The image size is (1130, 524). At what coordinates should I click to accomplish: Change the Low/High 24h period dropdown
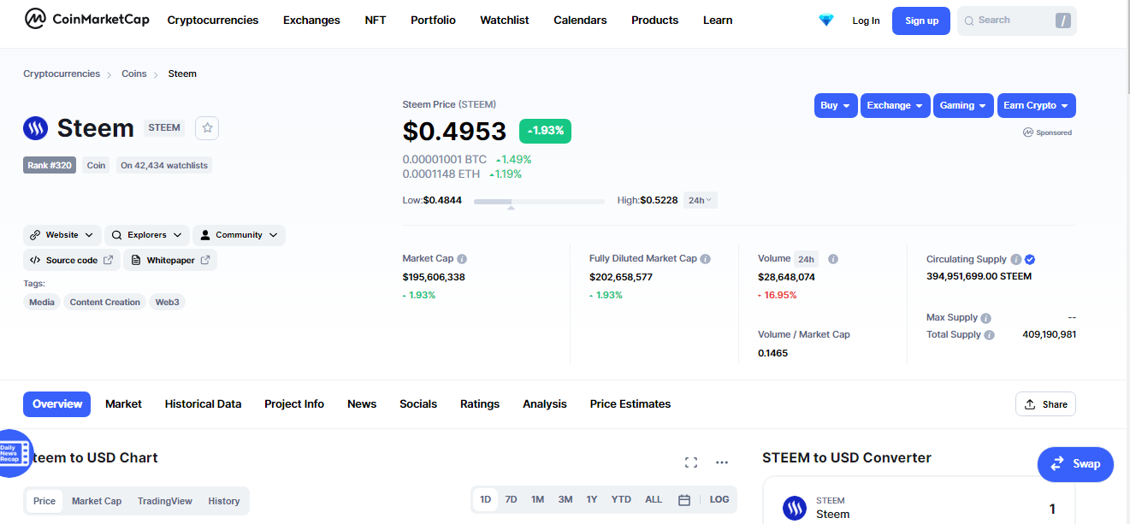coord(700,200)
